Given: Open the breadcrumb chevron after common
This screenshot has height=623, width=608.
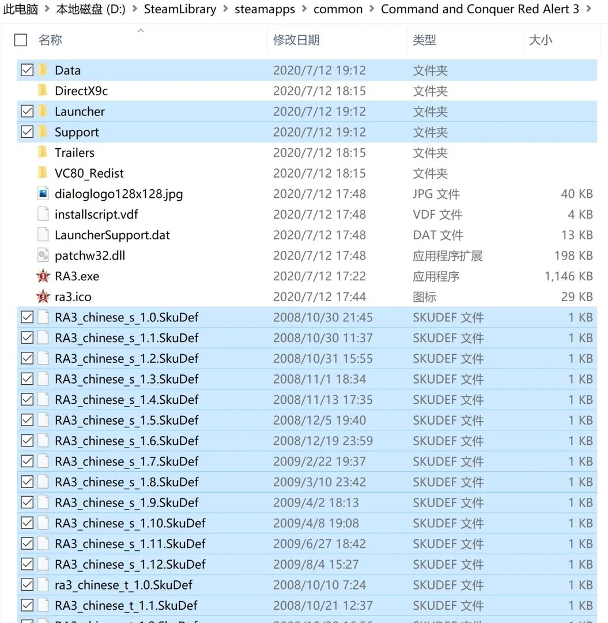Looking at the screenshot, I should coord(371,9).
